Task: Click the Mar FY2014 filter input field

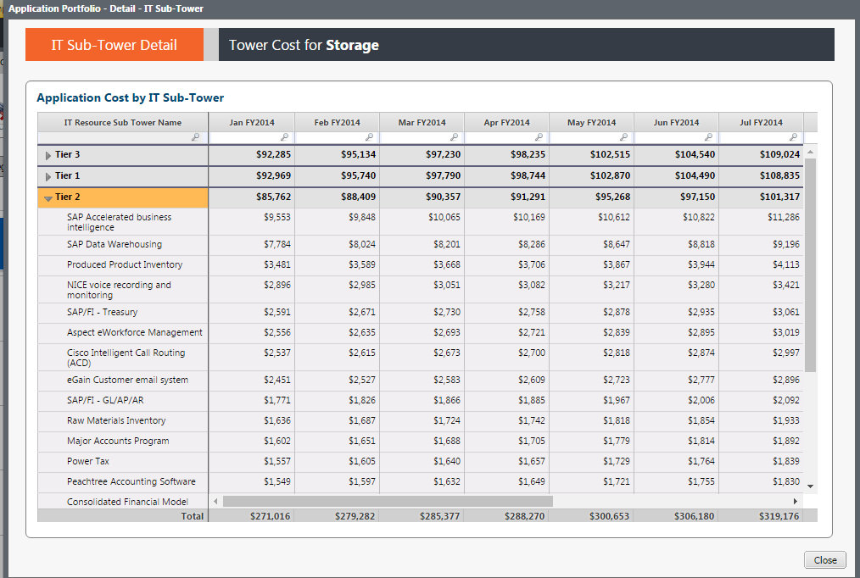Action: coord(422,137)
